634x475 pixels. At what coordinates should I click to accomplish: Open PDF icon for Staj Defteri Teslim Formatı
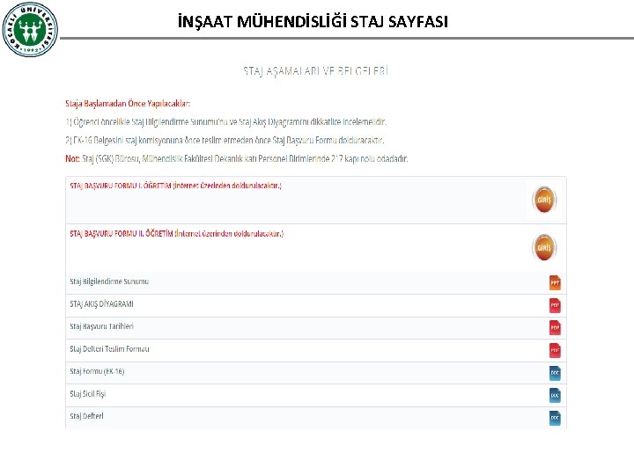coord(555,350)
